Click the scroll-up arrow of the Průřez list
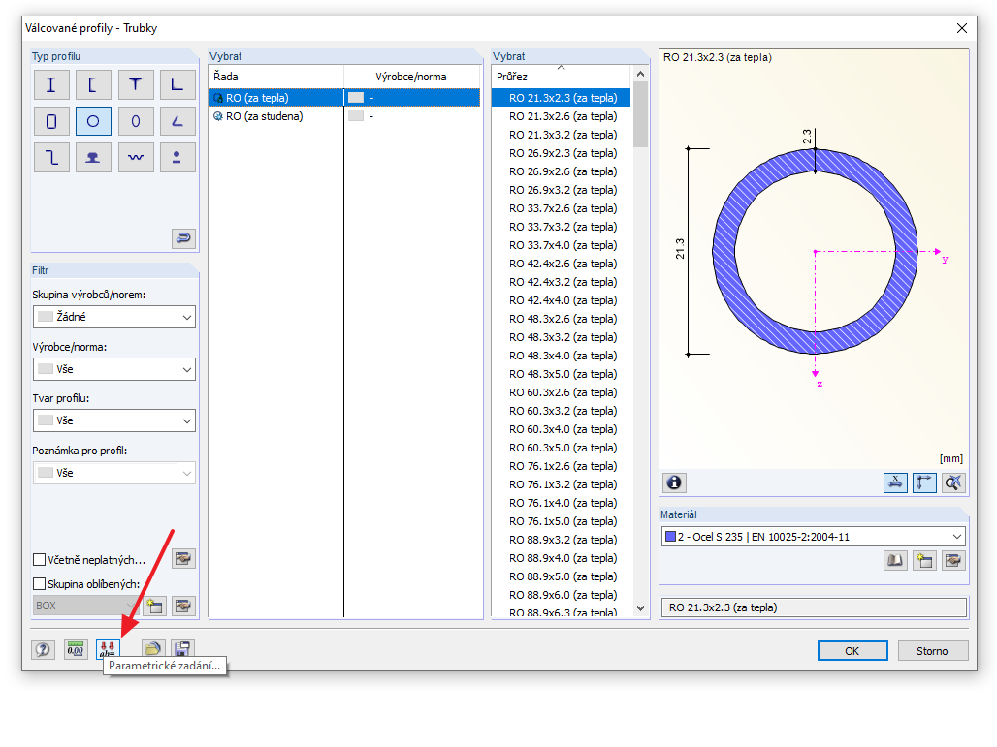The width and height of the screenshot is (997, 747). point(640,74)
